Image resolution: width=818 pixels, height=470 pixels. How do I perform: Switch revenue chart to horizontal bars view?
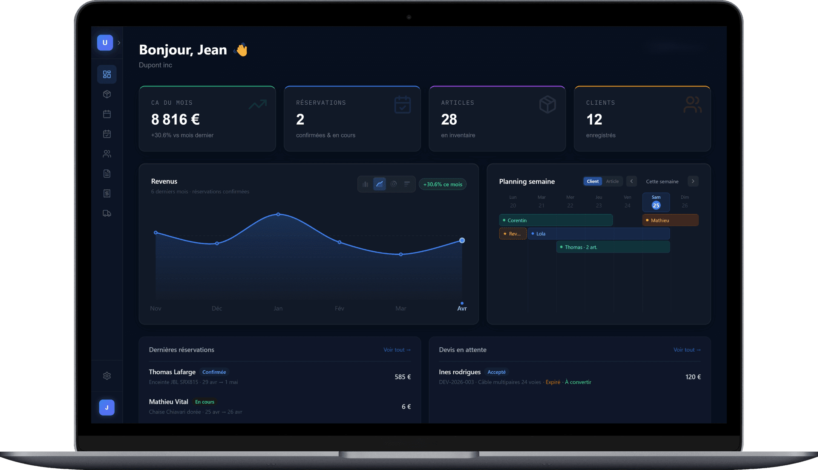coord(407,184)
